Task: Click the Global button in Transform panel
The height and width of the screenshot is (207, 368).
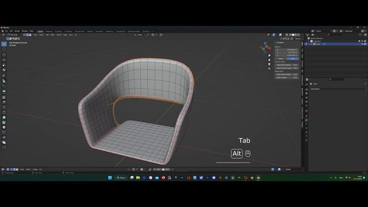Action: coord(281,59)
